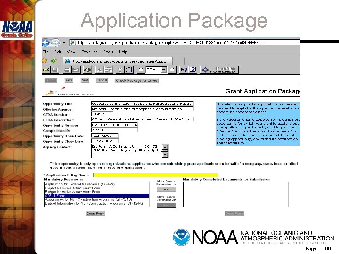The width and height of the screenshot is (339, 254).
Task: Click the CFDA Number field
Action: [x=102, y=114]
